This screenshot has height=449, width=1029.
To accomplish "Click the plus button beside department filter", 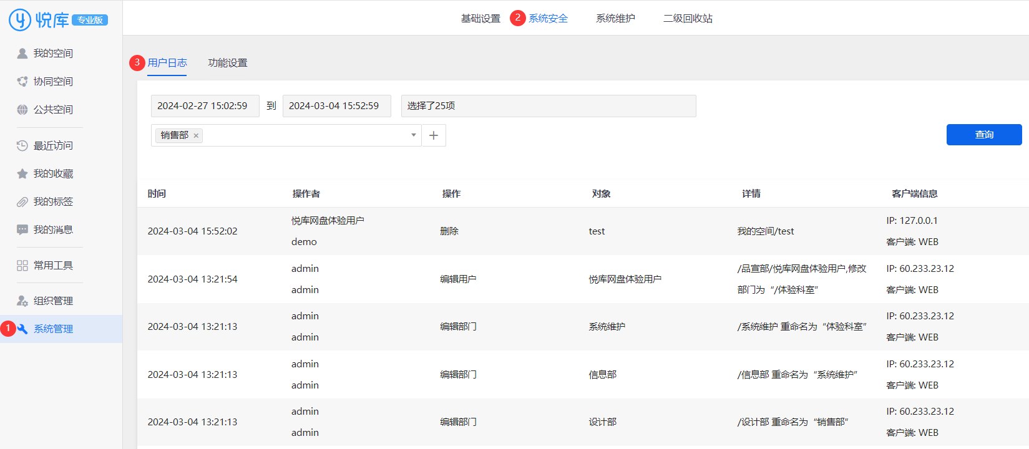I will tap(434, 135).
